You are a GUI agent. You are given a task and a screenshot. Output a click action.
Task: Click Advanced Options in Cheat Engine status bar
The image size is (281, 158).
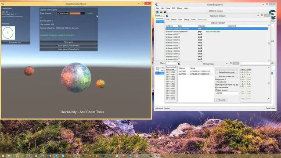point(162,108)
